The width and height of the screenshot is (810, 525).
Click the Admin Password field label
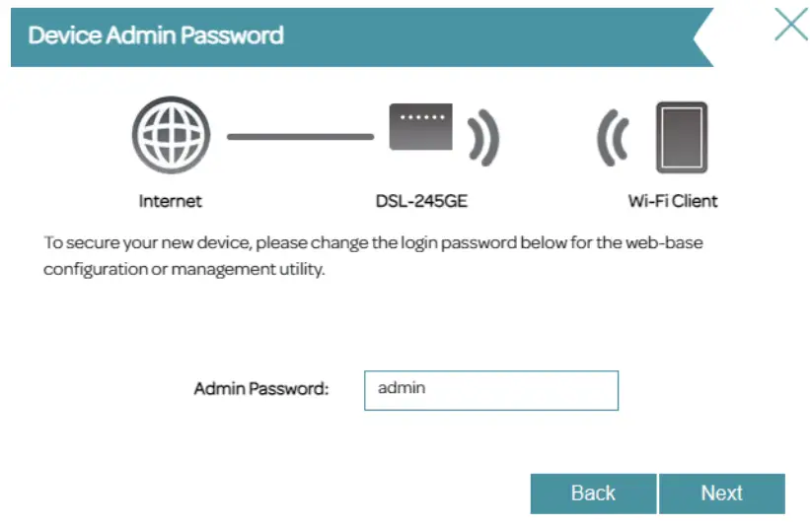click(260, 389)
